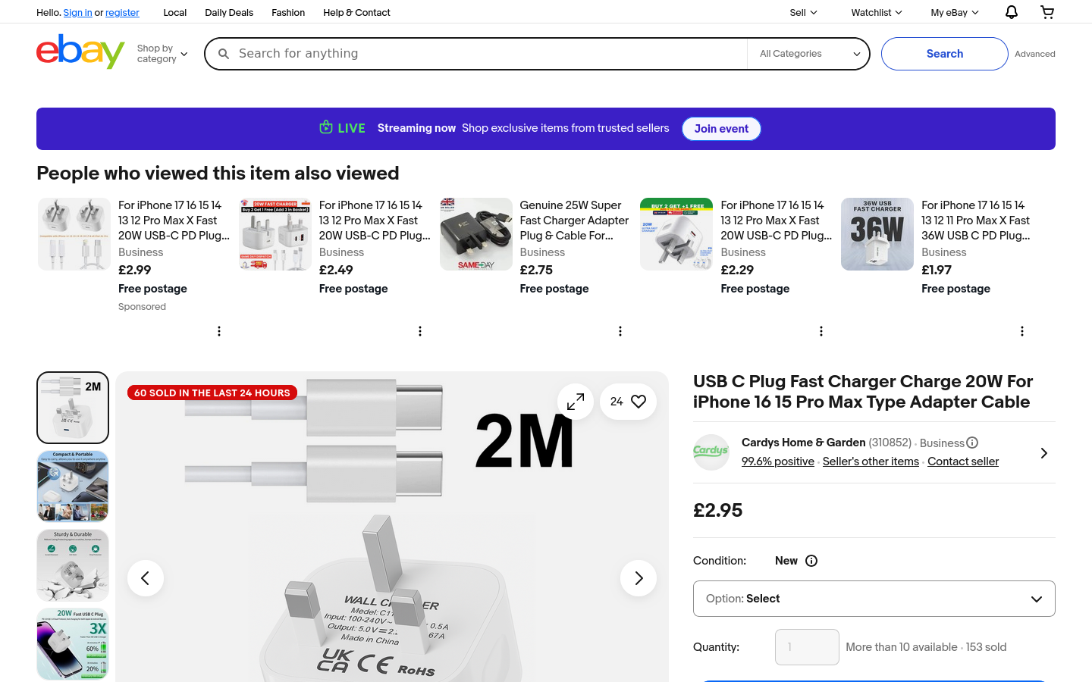Add item to watchlist with heart icon
This screenshot has height=682, width=1092.
(639, 401)
